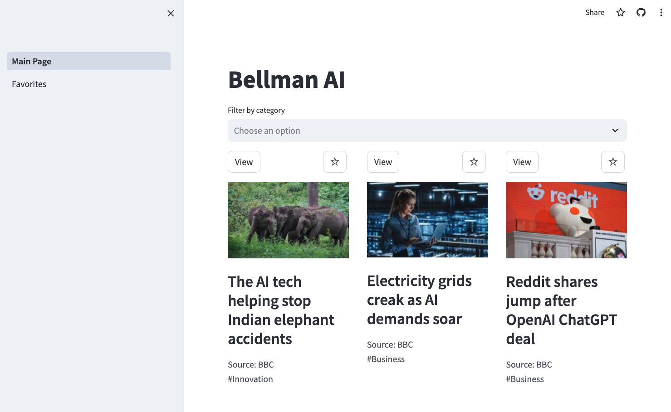This screenshot has height=412, width=671.
Task: Click Source: BBC under the Reddit article
Action: point(529,365)
